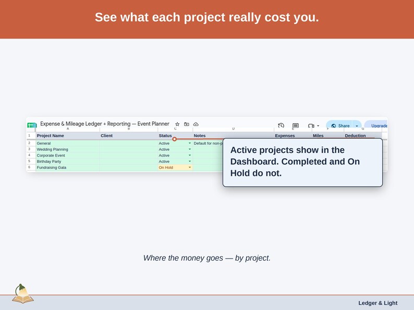The width and height of the screenshot is (414, 310).
Task: Click the Upgrade button
Action: [377, 126]
